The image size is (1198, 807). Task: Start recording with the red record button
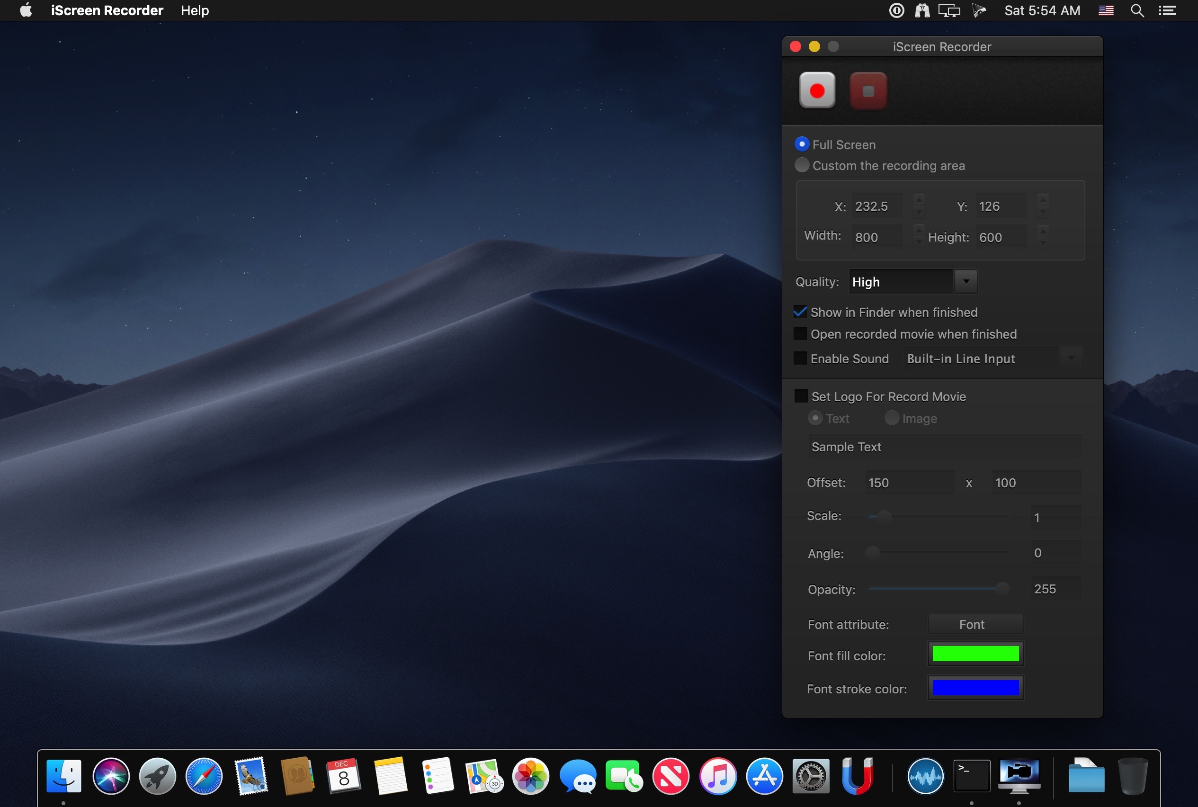817,90
